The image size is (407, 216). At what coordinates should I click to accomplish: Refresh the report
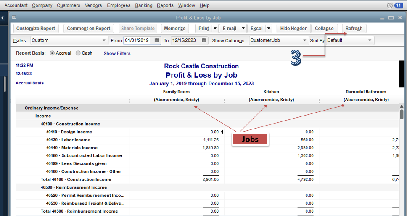pyautogui.click(x=354, y=29)
